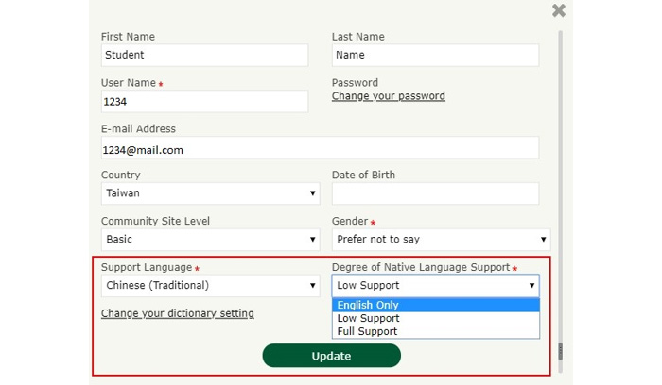662x385 pixels.
Task: Expand the Gender dropdown
Action: (x=441, y=240)
